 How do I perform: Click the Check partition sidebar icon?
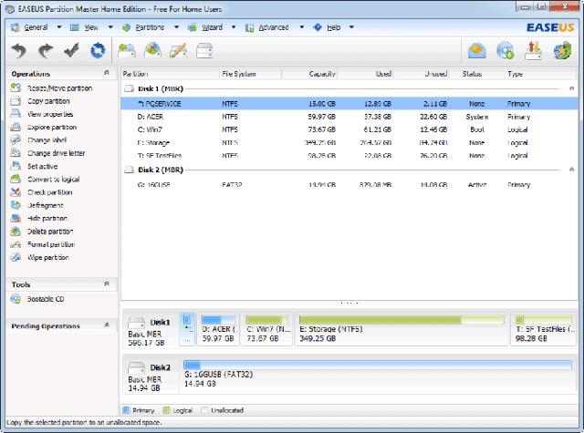(16, 192)
